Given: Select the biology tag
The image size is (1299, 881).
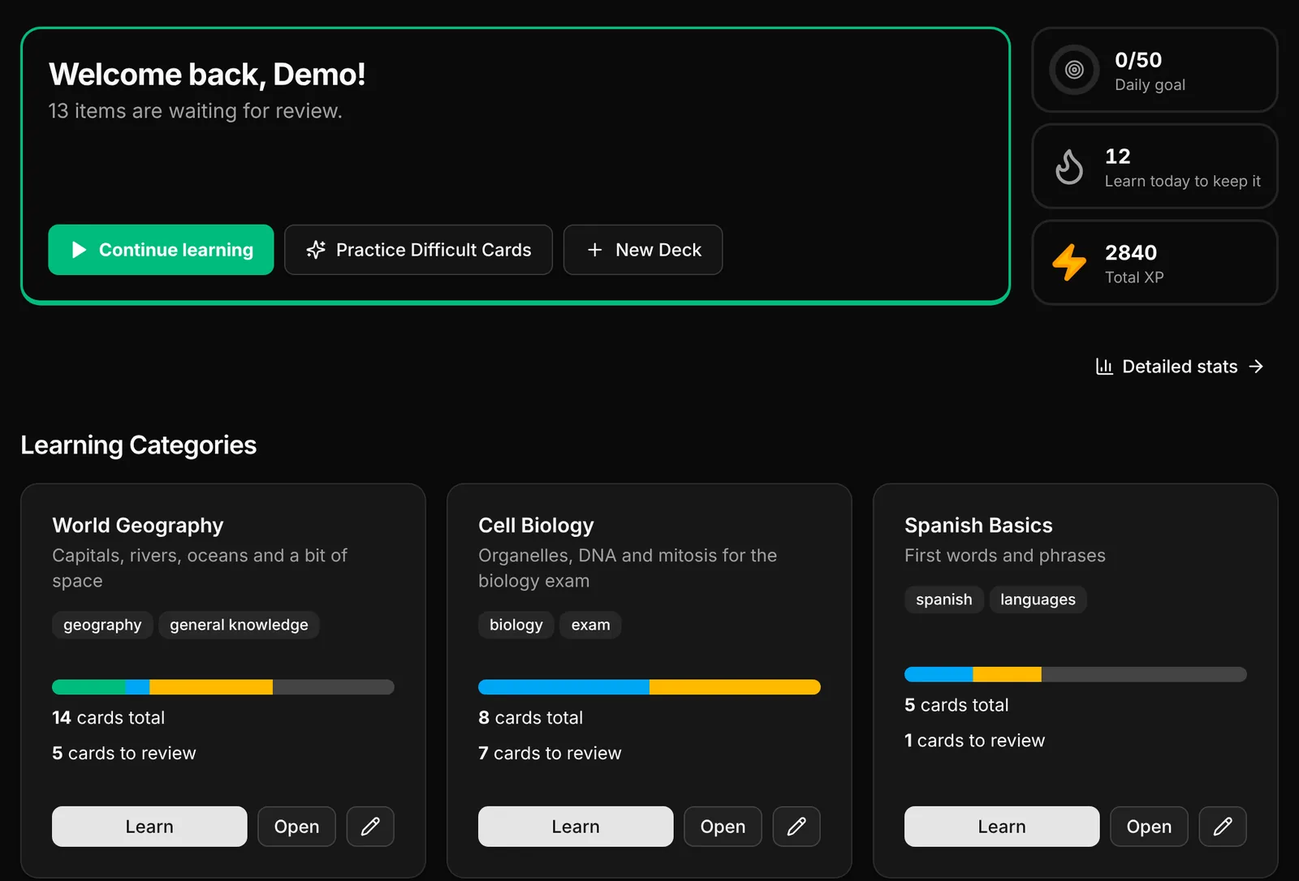Looking at the screenshot, I should 516,625.
